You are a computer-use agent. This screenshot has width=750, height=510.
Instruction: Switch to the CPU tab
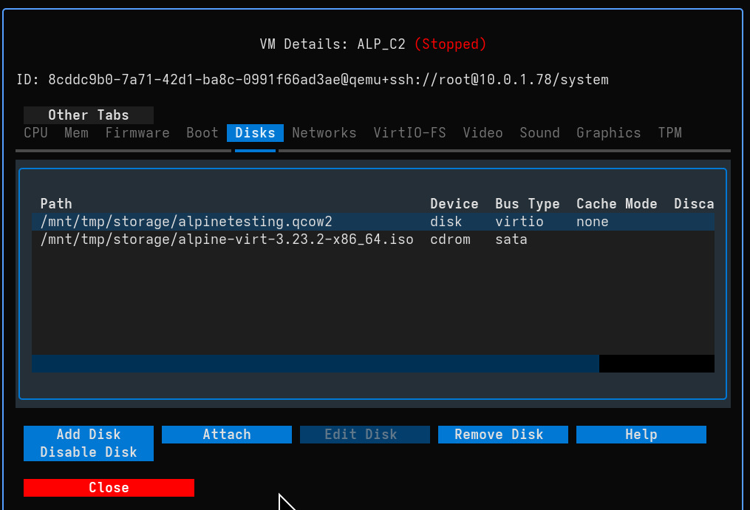[35, 133]
